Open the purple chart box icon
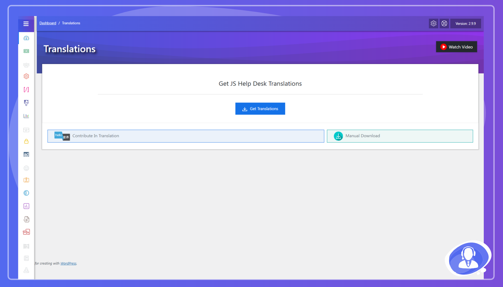Image resolution: width=503 pixels, height=287 pixels. (x=26, y=206)
